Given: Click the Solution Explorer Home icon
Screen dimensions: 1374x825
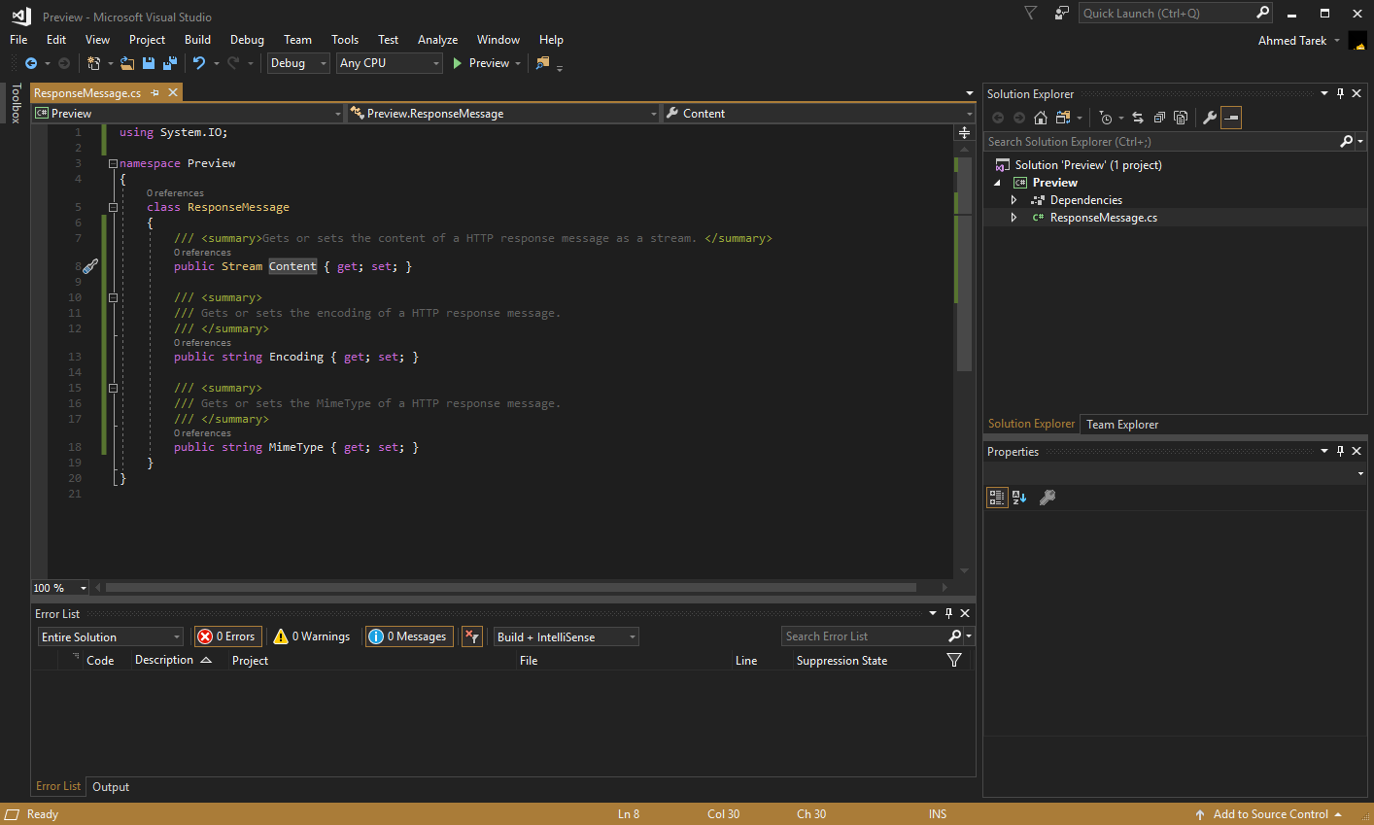Looking at the screenshot, I should tap(1041, 118).
